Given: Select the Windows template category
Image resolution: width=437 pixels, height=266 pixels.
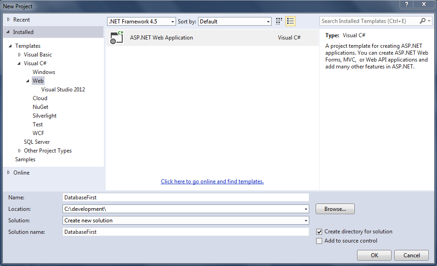Looking at the screenshot, I should point(44,72).
